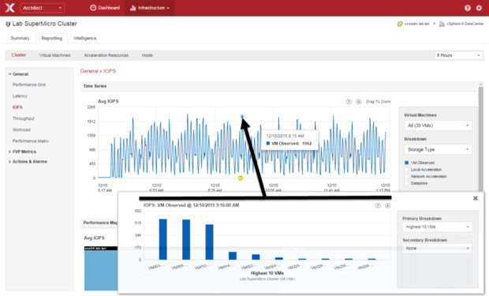The width and height of the screenshot is (489, 296).
Task: Expand the Actions & Alarms section
Action: click(x=9, y=162)
